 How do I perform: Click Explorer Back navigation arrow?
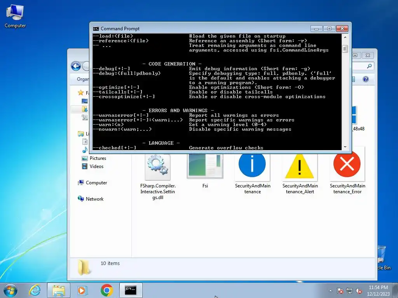[76, 66]
